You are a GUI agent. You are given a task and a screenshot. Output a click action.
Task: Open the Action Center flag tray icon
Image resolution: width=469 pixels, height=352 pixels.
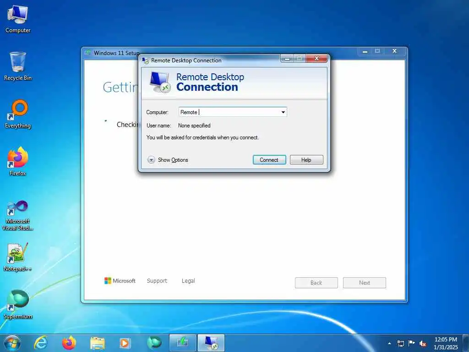tap(412, 343)
